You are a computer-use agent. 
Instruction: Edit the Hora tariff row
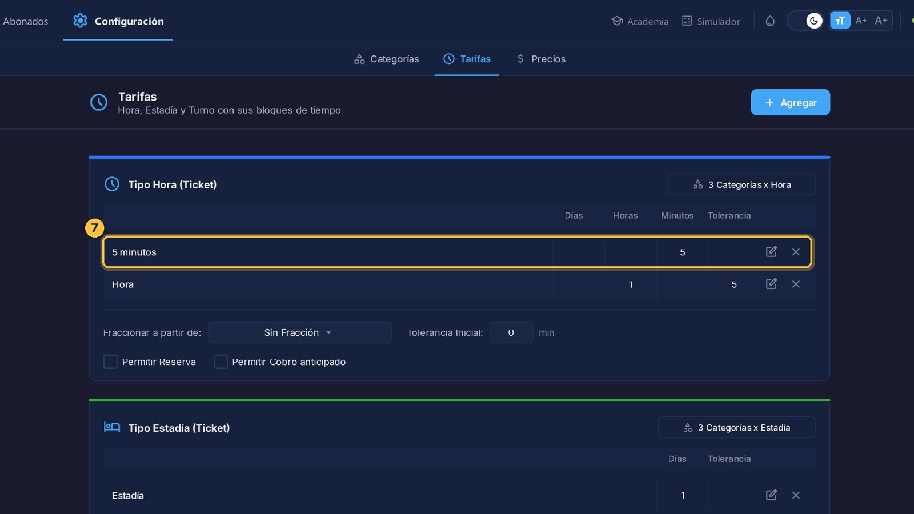click(771, 284)
